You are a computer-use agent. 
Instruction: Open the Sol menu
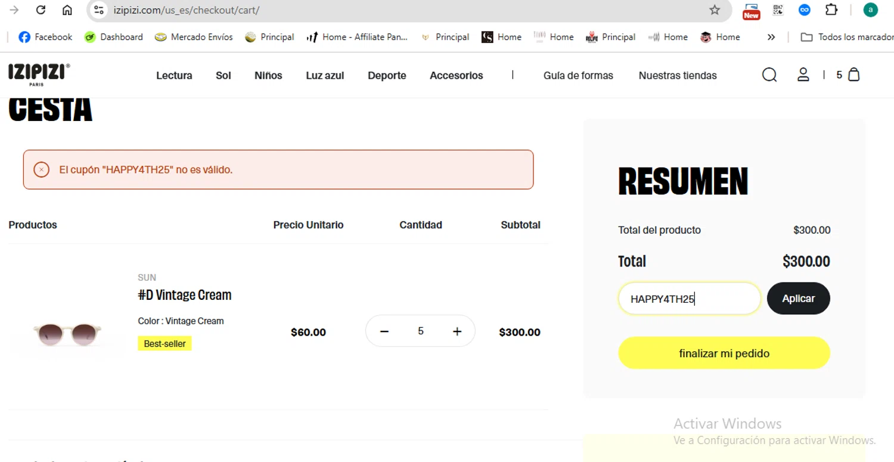click(223, 76)
